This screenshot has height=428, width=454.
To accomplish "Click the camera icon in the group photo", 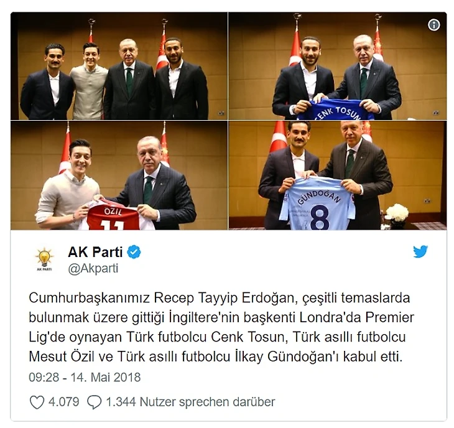I will 221,113.
